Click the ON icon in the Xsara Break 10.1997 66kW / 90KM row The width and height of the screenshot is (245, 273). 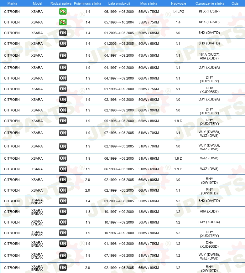click(63, 233)
